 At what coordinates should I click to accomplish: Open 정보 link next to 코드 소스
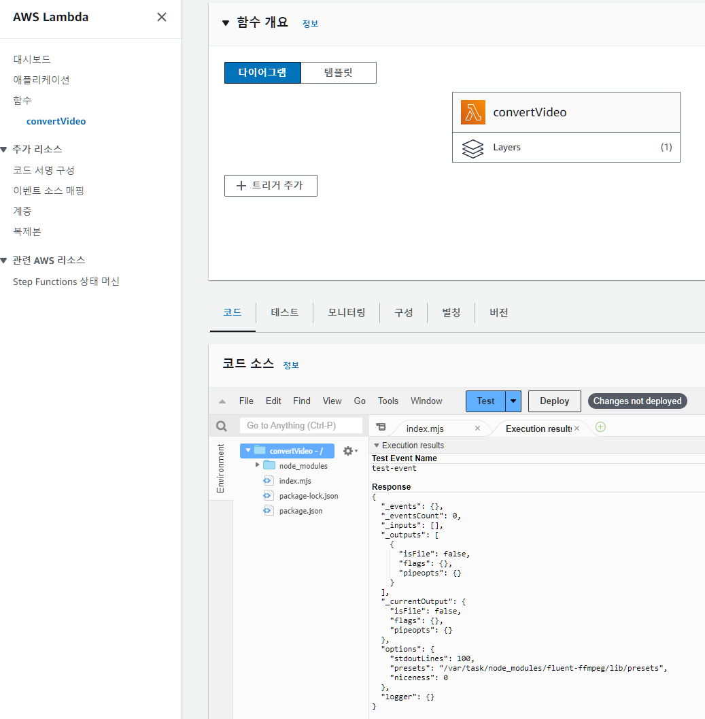click(291, 365)
